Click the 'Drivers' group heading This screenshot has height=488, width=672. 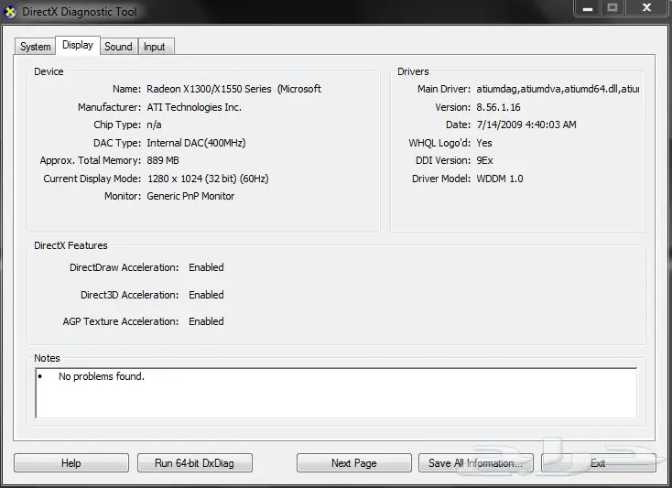click(413, 71)
